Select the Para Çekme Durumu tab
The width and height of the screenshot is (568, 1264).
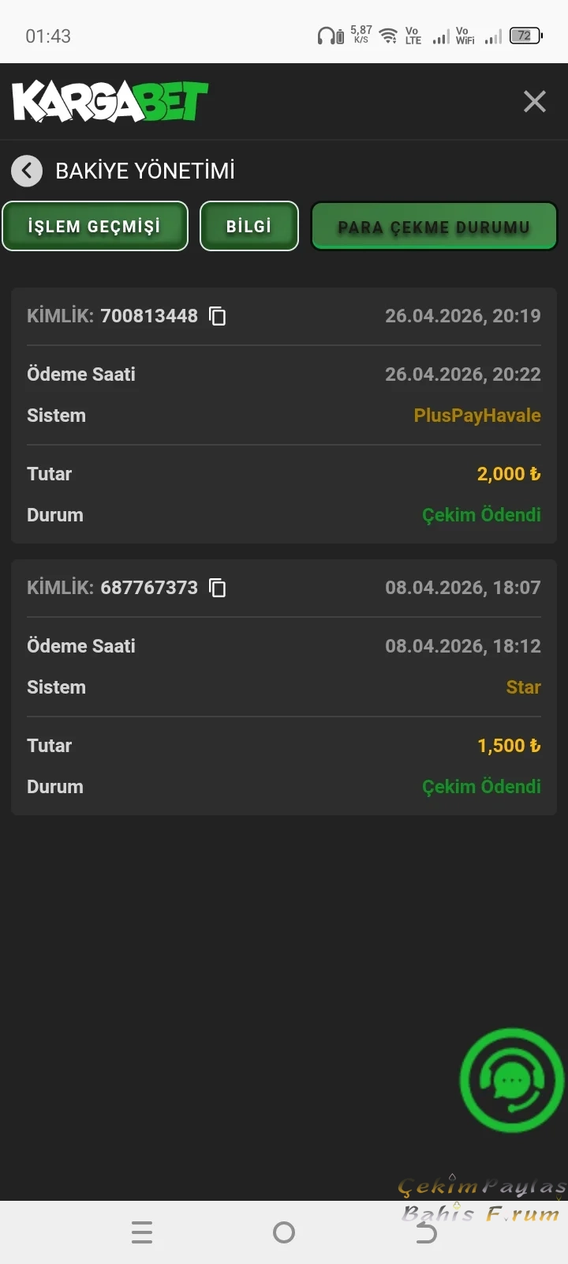point(434,227)
